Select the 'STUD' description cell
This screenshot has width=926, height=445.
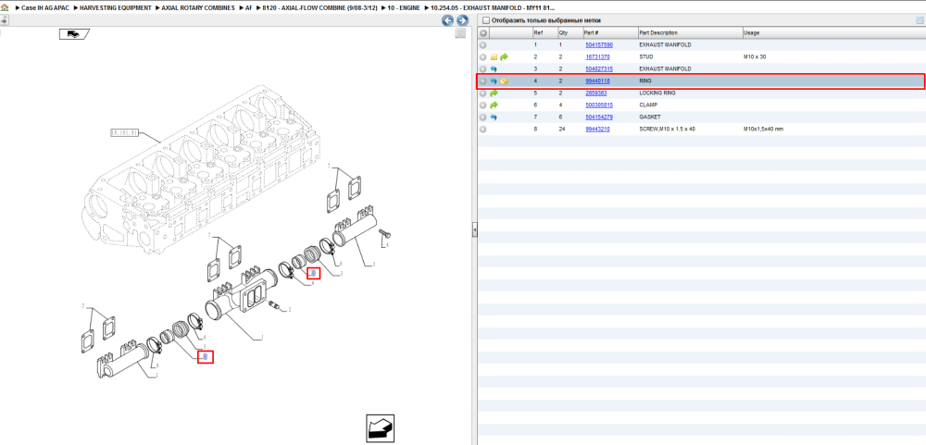[x=646, y=57]
